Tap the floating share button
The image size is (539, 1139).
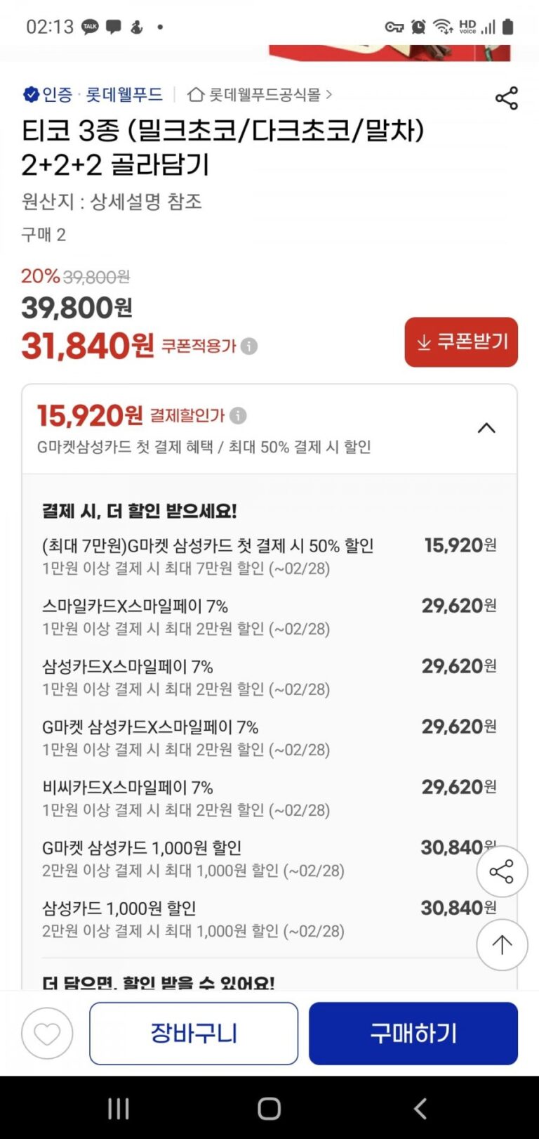pyautogui.click(x=502, y=872)
